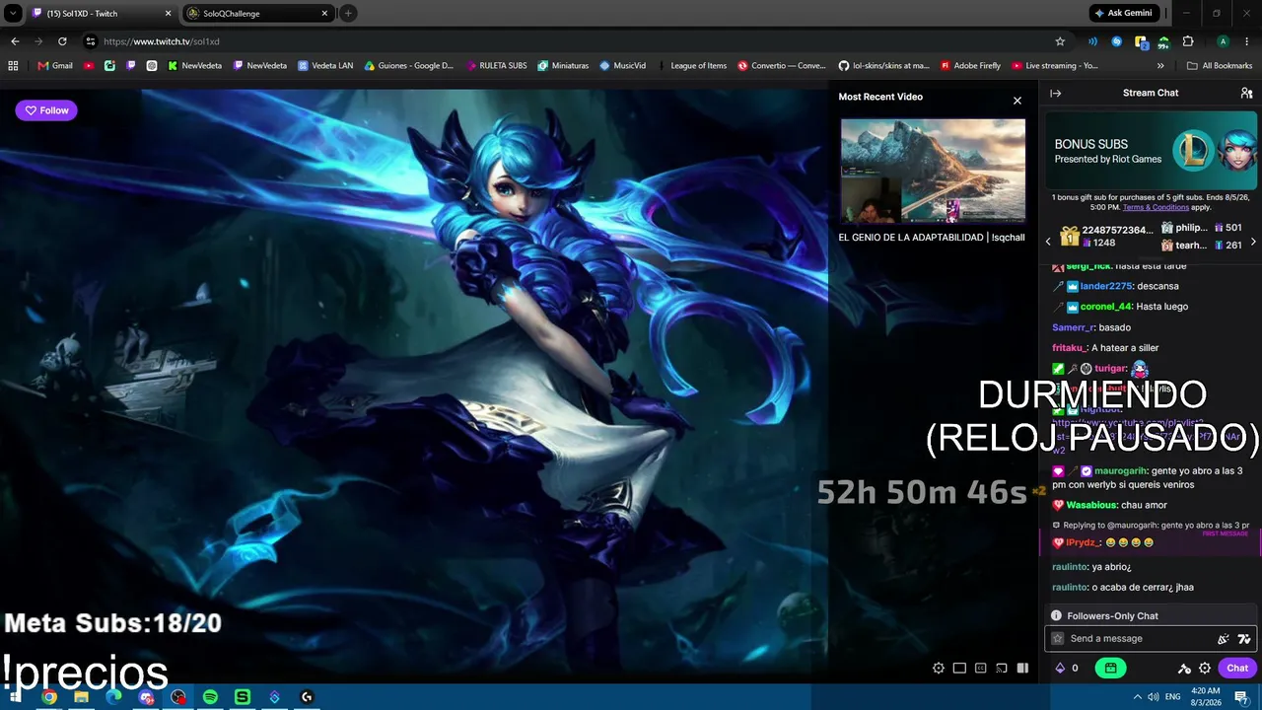Select the Sol1XD - Twitch browser tab
Screen dimensions: 1262x710
tap(102, 13)
